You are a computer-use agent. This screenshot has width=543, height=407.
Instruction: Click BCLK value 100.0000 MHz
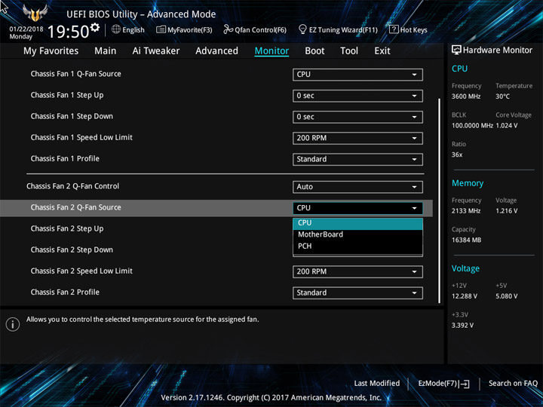472,126
